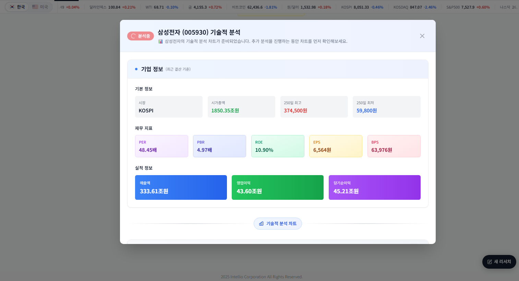Open 새 리서치 button
Screen dimensions: 519x281
[499, 262]
